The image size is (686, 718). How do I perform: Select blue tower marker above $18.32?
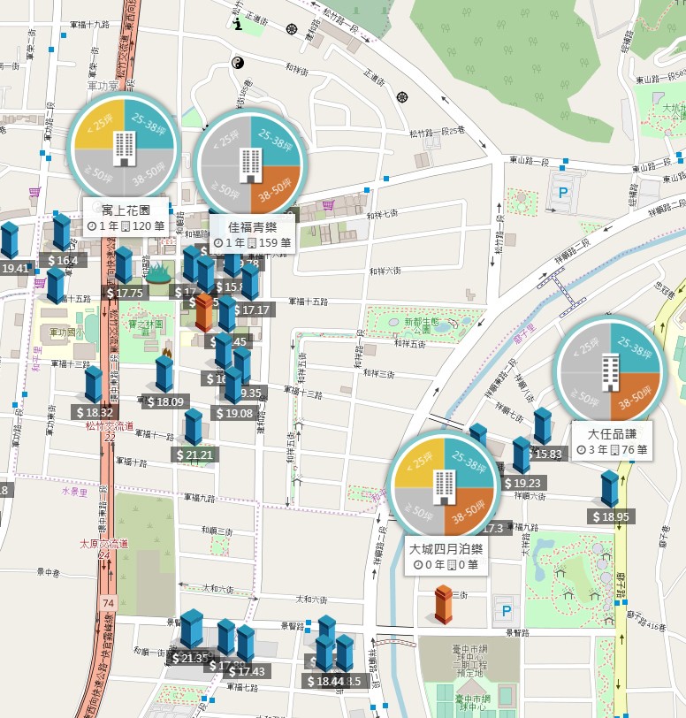click(94, 385)
